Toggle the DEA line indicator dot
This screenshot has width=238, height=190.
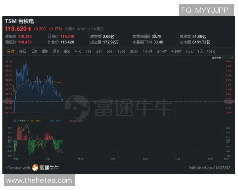click(x=62, y=121)
